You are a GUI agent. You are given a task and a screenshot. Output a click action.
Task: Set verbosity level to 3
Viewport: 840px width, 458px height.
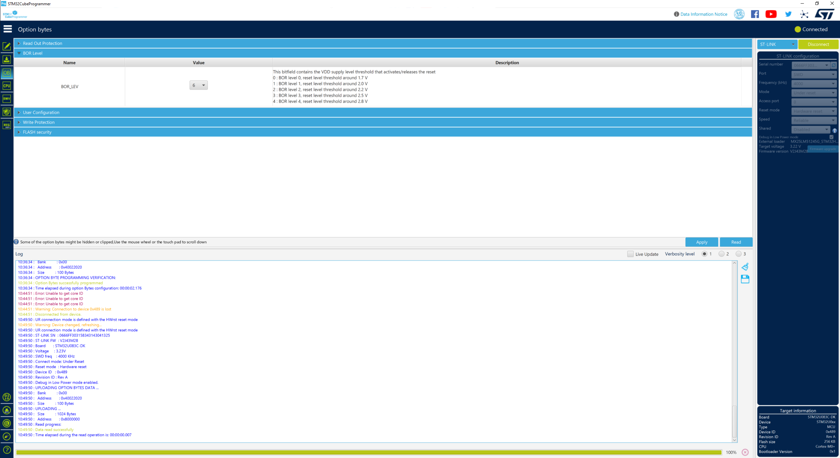(x=738, y=254)
